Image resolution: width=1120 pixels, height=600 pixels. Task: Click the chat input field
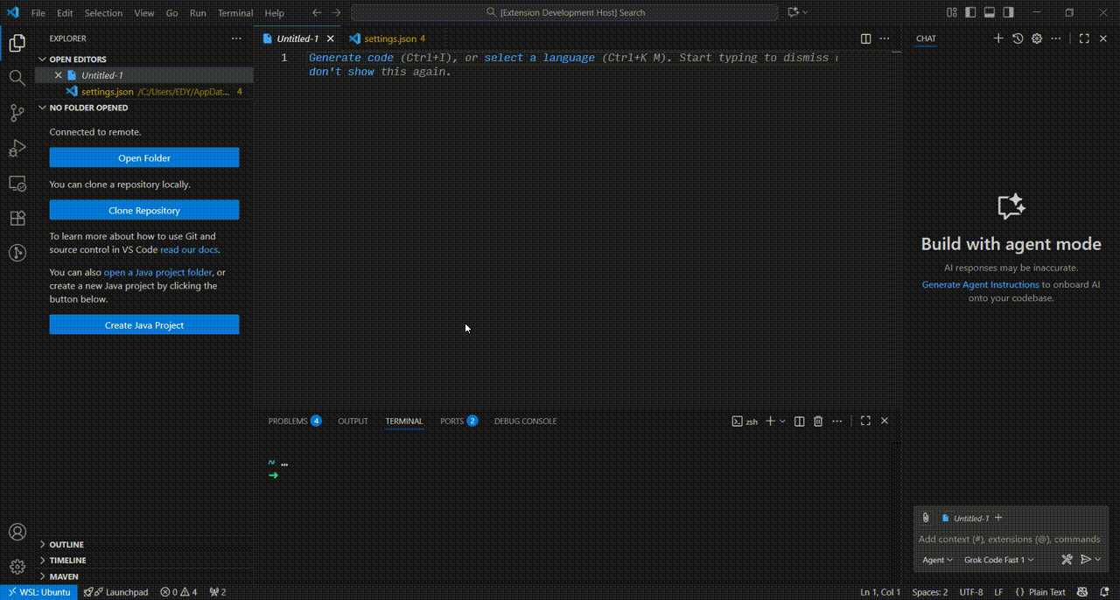point(1010,539)
